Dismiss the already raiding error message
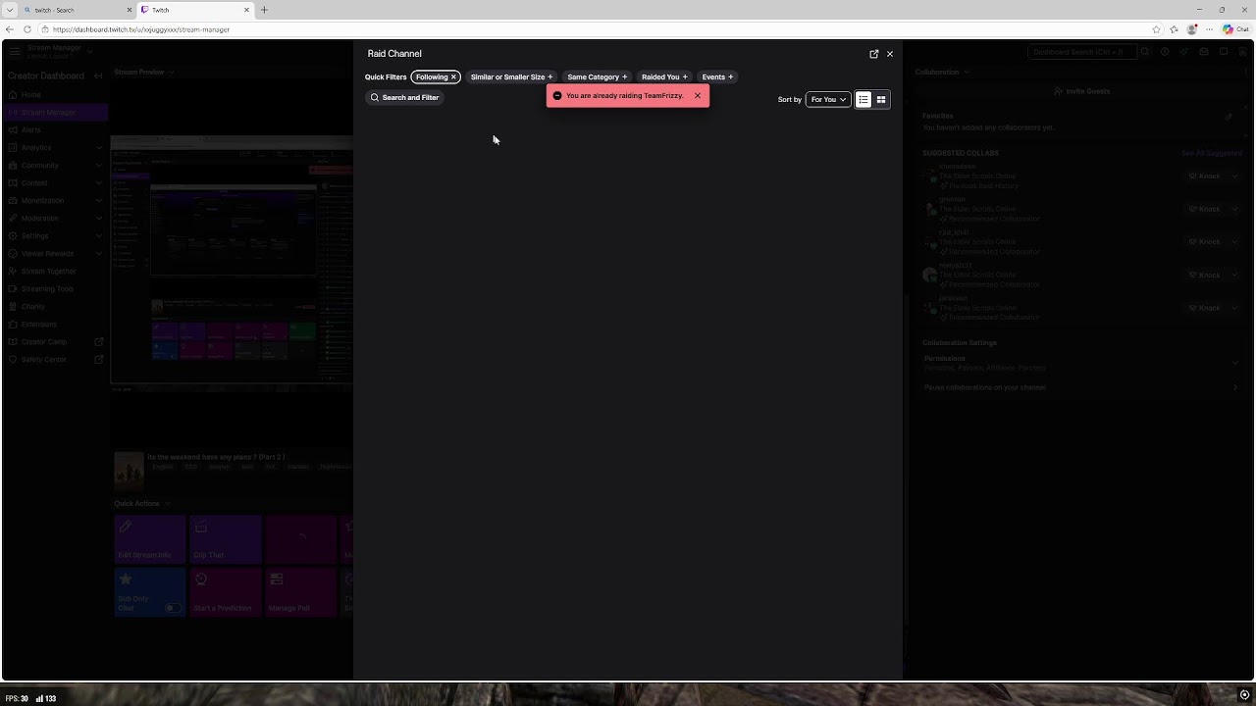Viewport: 1256px width, 706px height. [698, 96]
